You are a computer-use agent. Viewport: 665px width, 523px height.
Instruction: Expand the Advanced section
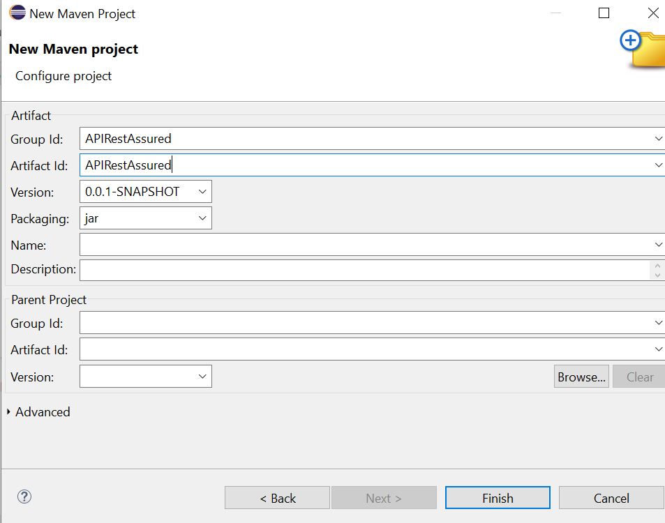coord(38,411)
